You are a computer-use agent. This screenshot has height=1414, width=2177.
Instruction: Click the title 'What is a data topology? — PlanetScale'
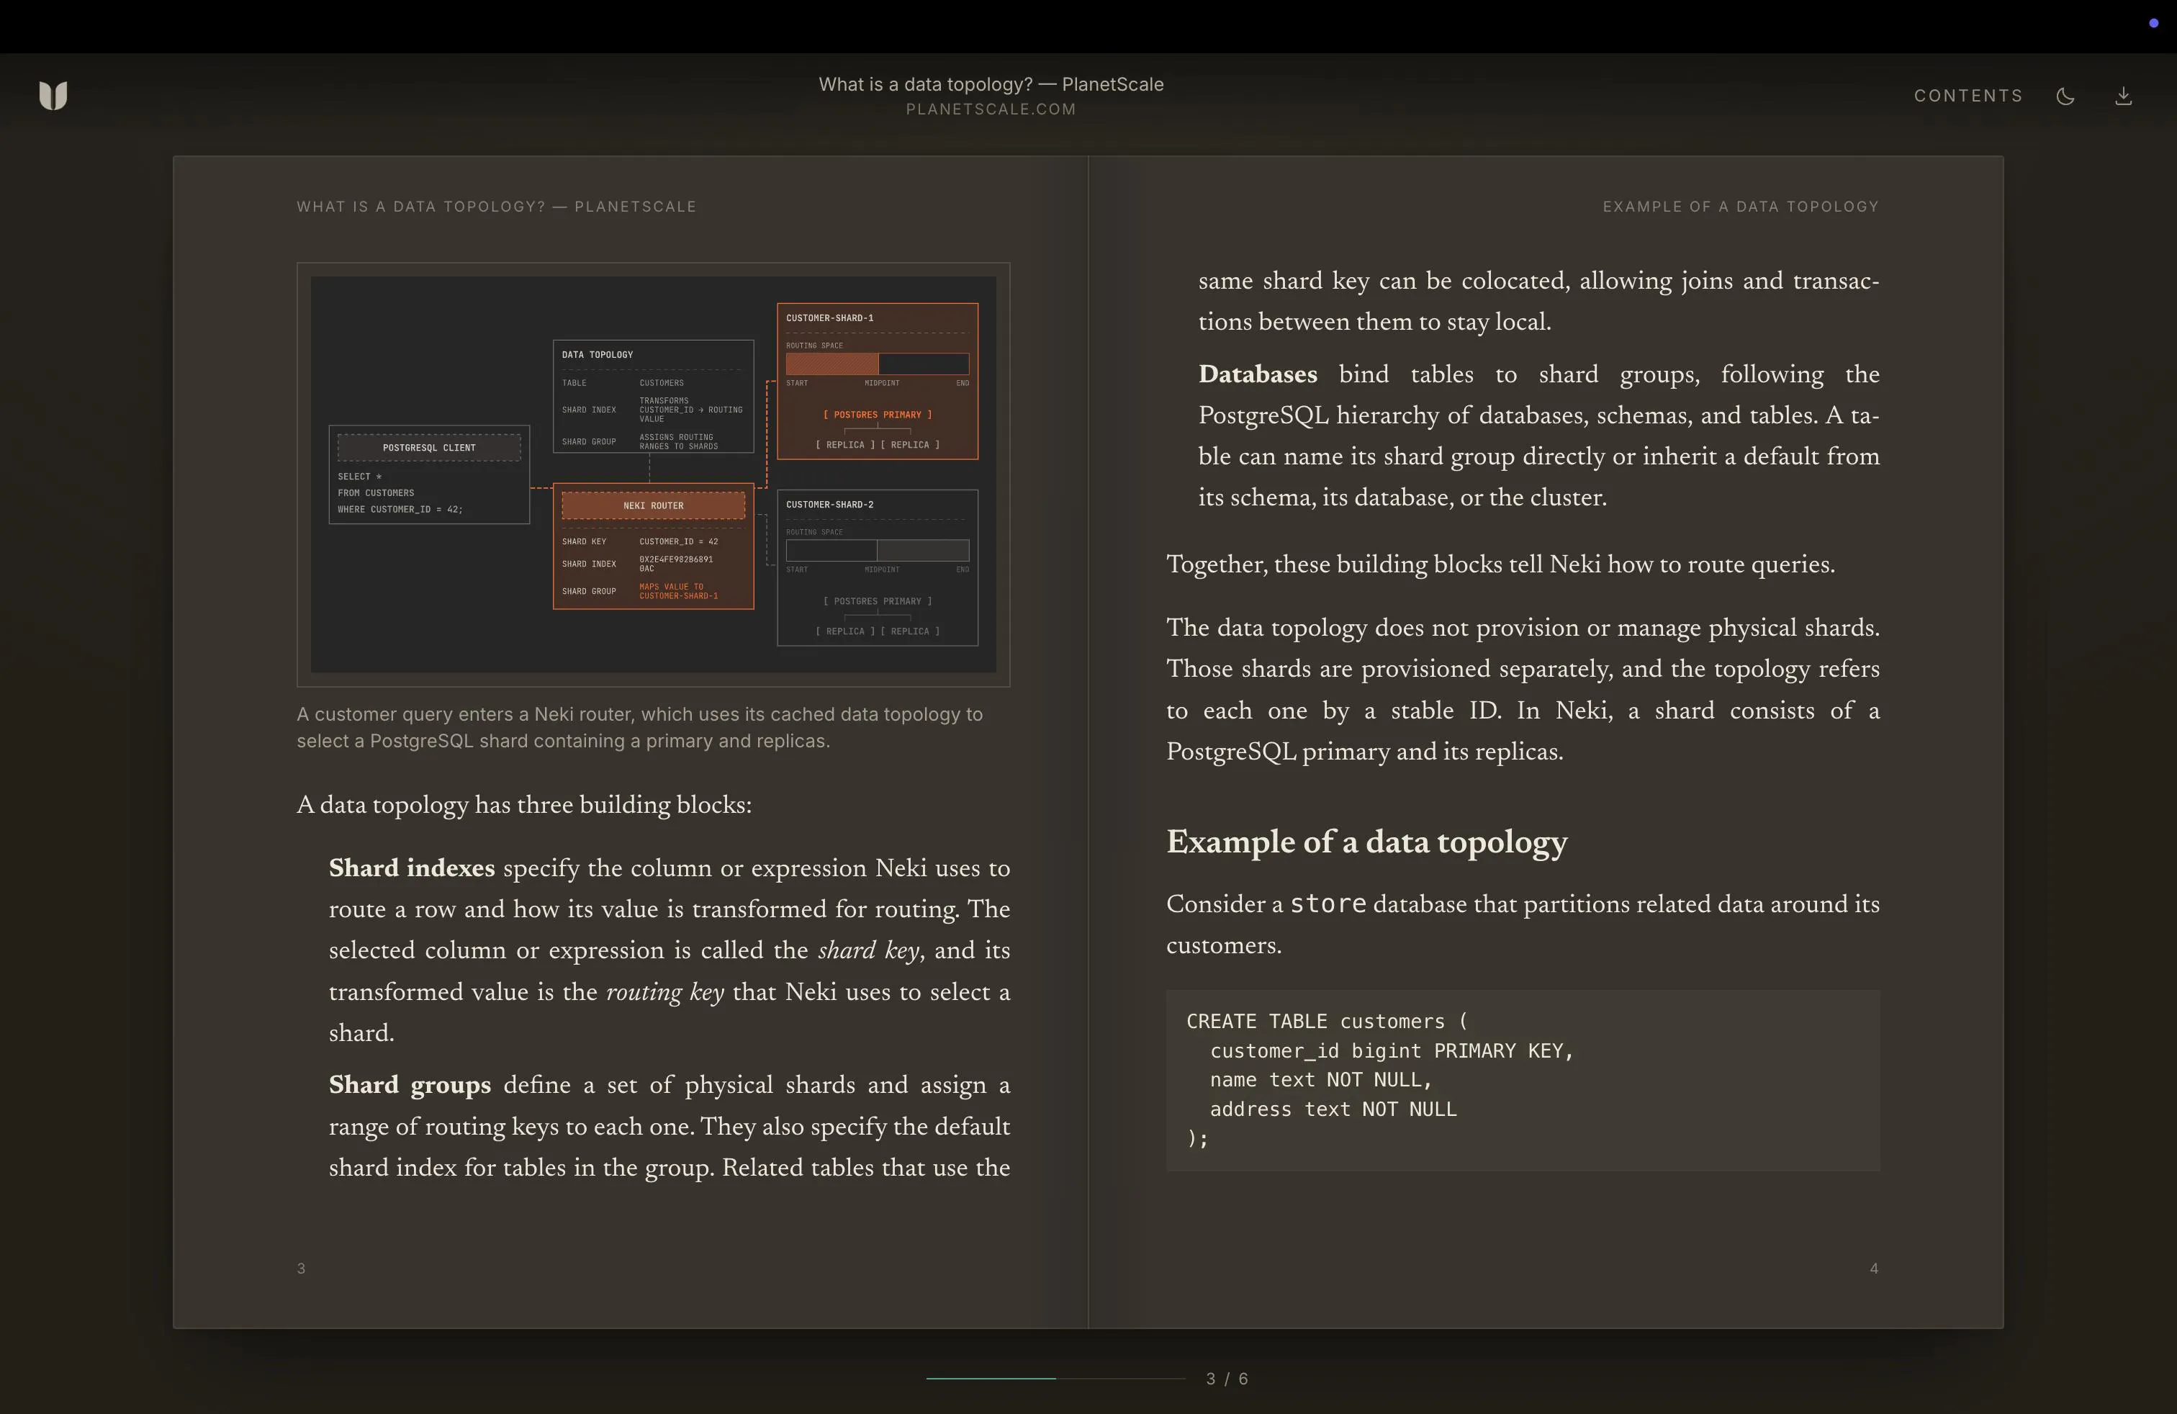tap(991, 84)
